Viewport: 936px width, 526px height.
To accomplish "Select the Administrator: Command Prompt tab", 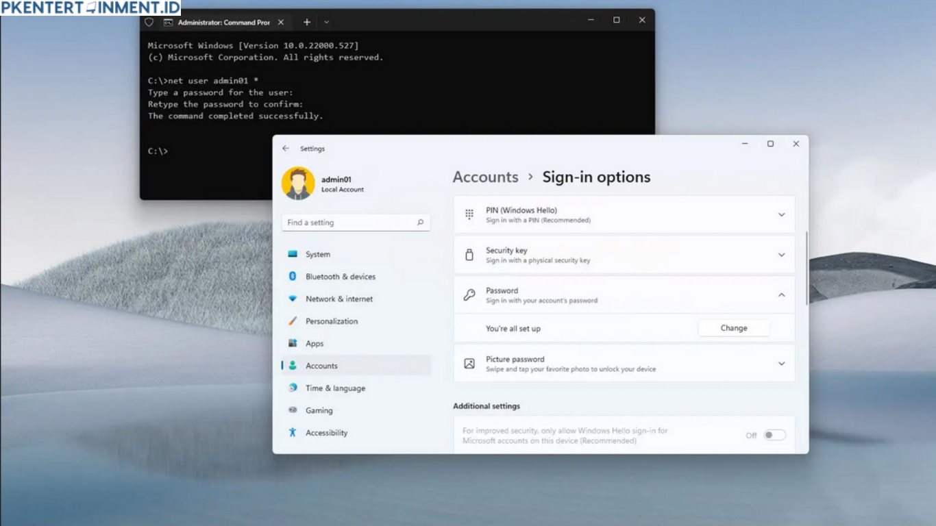I will click(x=225, y=22).
